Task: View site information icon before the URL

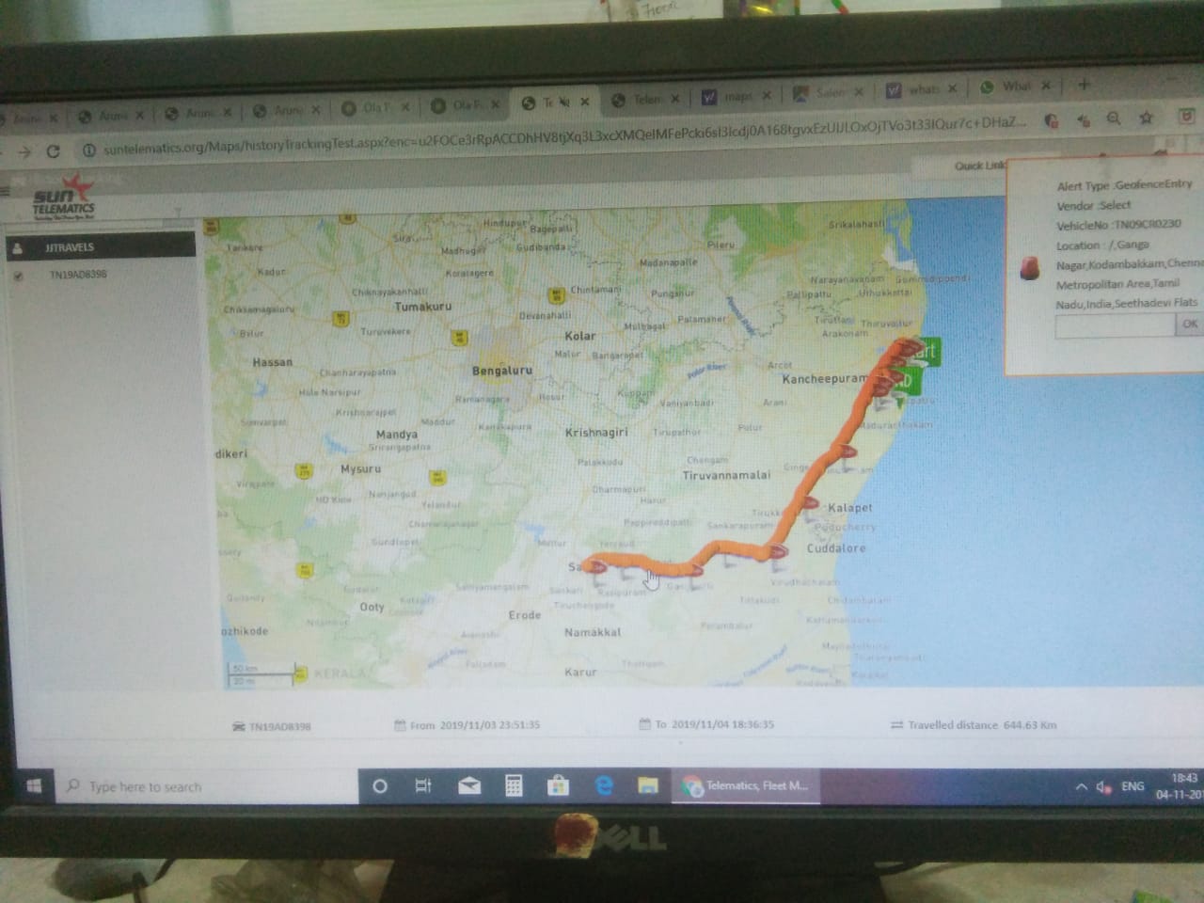Action: pyautogui.click(x=89, y=150)
